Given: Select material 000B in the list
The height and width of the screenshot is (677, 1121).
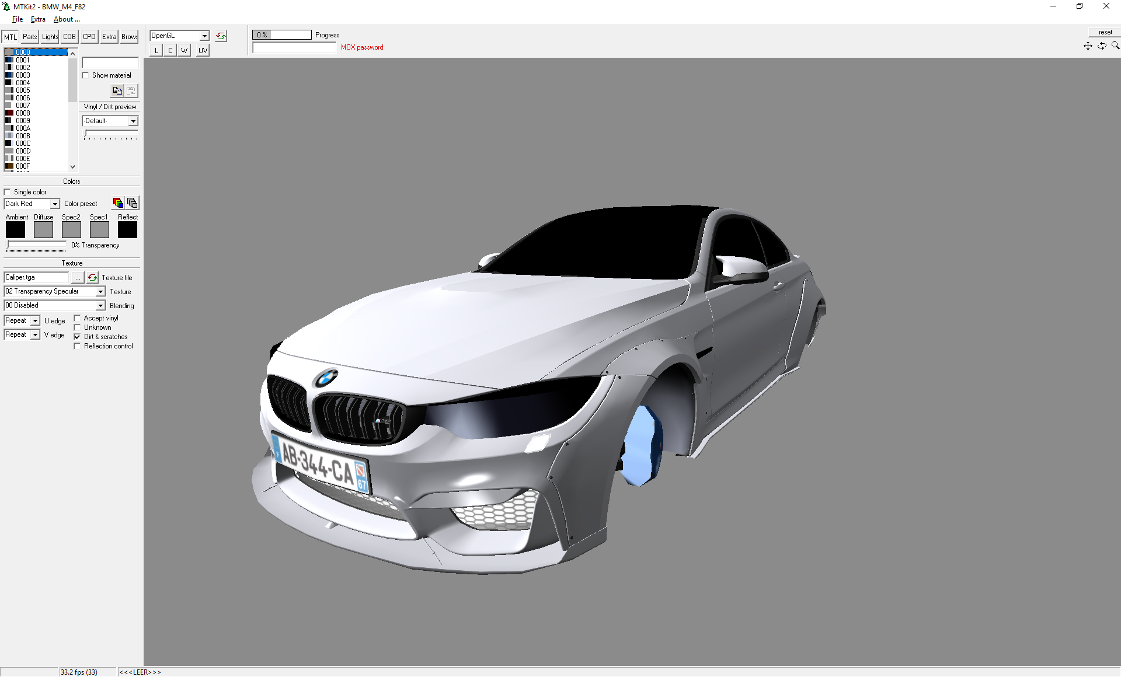Looking at the screenshot, I should (36, 136).
